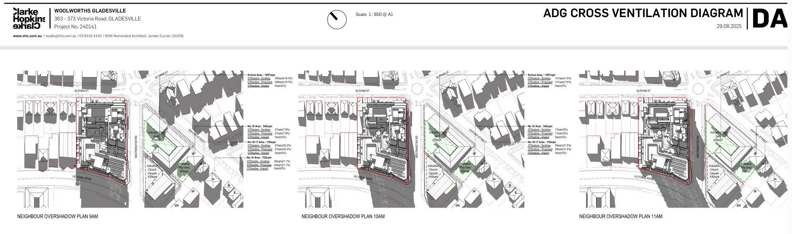Image resolution: width=792 pixels, height=234 pixels.
Task: Click the roundabout in the 10AM plan
Action: tap(417, 89)
